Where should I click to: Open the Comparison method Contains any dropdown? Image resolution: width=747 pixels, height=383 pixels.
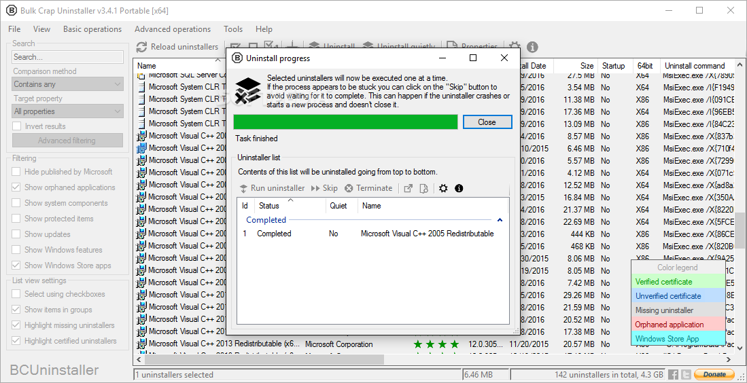tap(68, 84)
